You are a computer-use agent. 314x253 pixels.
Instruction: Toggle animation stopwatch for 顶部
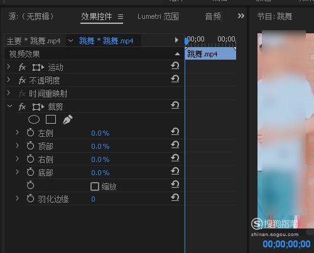pos(30,146)
